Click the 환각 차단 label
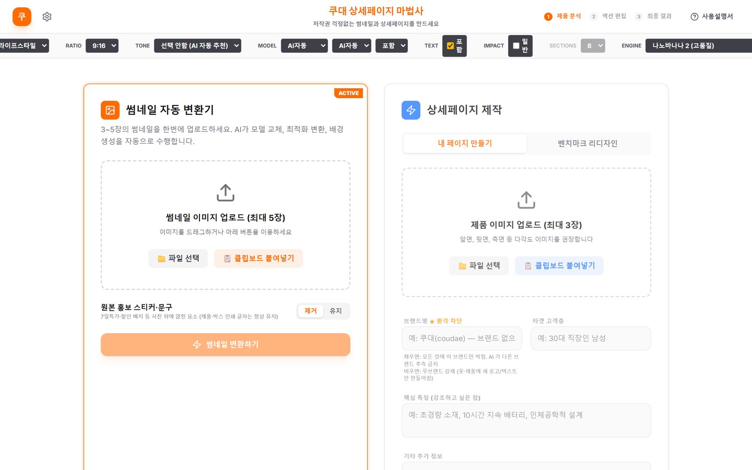This screenshot has height=470, width=752. click(449, 321)
